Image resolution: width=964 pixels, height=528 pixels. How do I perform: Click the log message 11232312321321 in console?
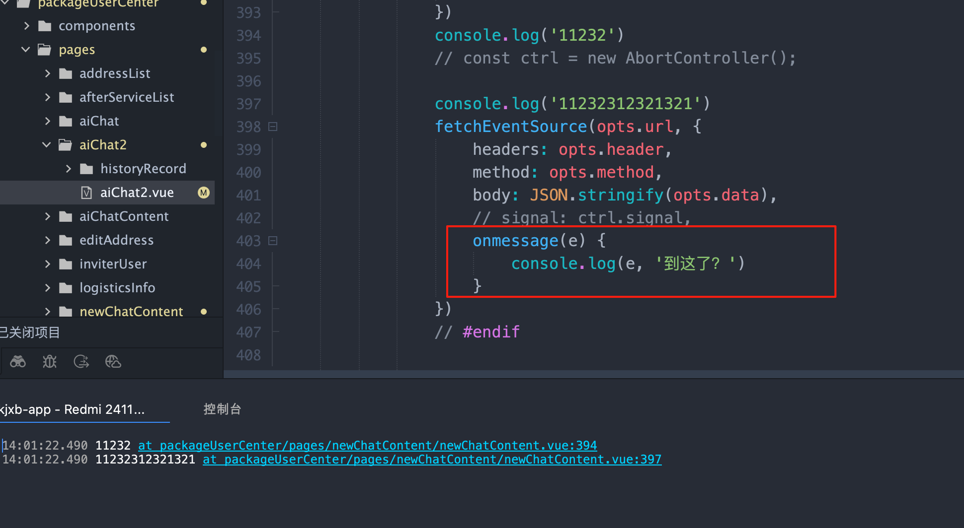tap(145, 460)
